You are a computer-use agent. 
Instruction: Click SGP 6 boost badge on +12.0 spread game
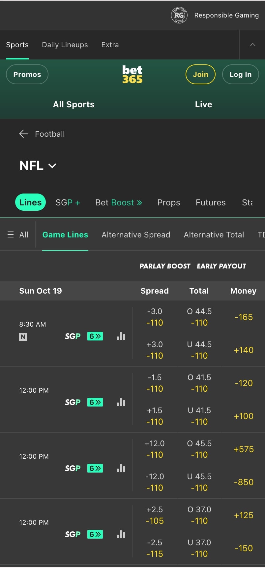[x=95, y=468]
